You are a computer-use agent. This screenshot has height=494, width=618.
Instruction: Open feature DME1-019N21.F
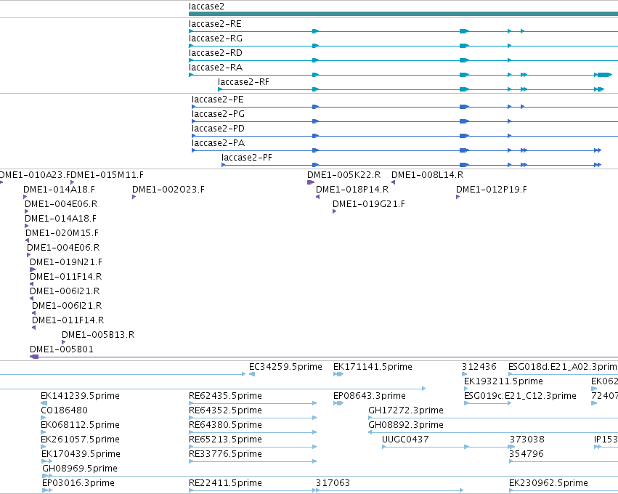[x=66, y=262]
